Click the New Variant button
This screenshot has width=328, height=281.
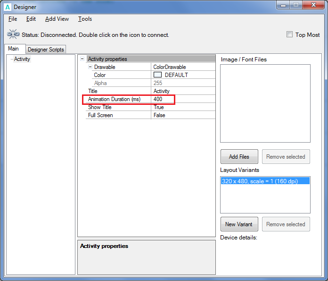(x=239, y=224)
